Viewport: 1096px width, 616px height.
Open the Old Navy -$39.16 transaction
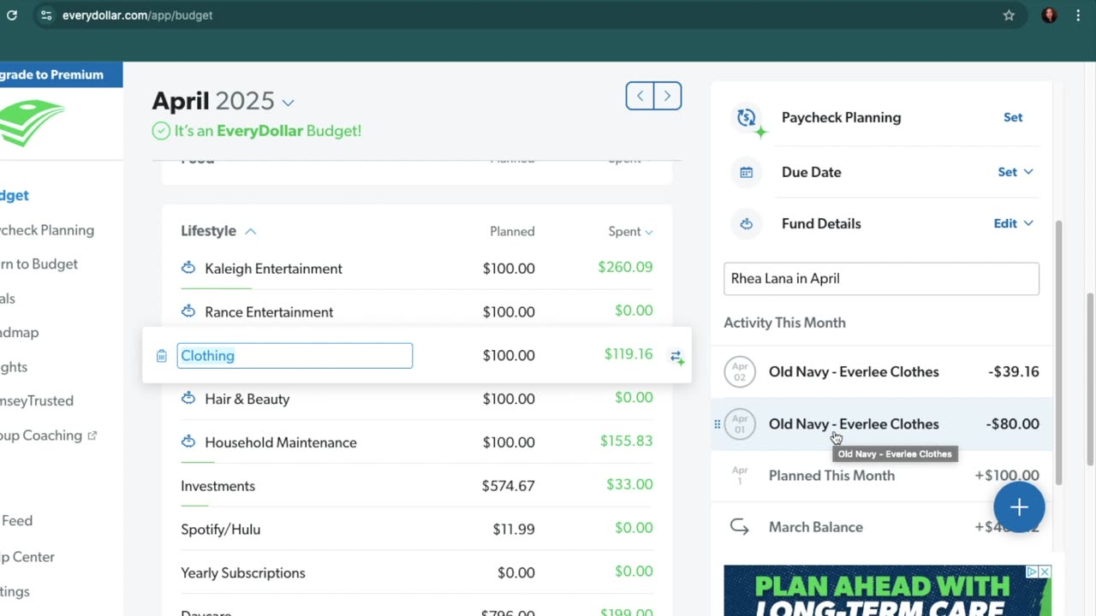click(881, 372)
